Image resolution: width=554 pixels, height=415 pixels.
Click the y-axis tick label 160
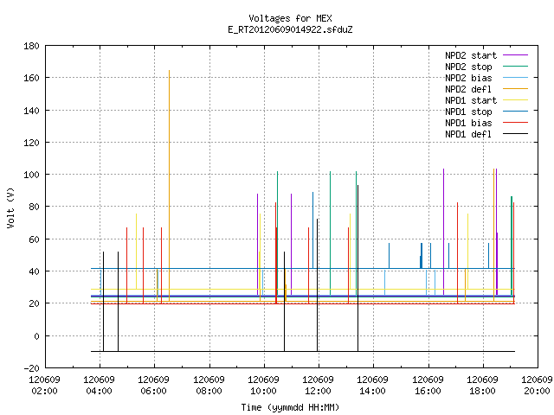point(31,78)
